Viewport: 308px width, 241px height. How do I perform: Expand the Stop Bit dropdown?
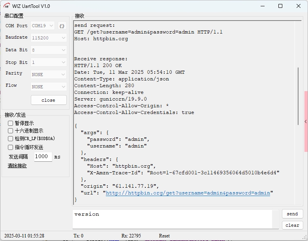[49, 62]
